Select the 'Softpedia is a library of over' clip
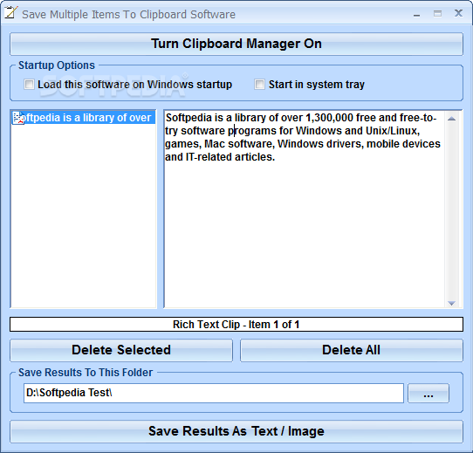473x453 pixels. click(83, 118)
